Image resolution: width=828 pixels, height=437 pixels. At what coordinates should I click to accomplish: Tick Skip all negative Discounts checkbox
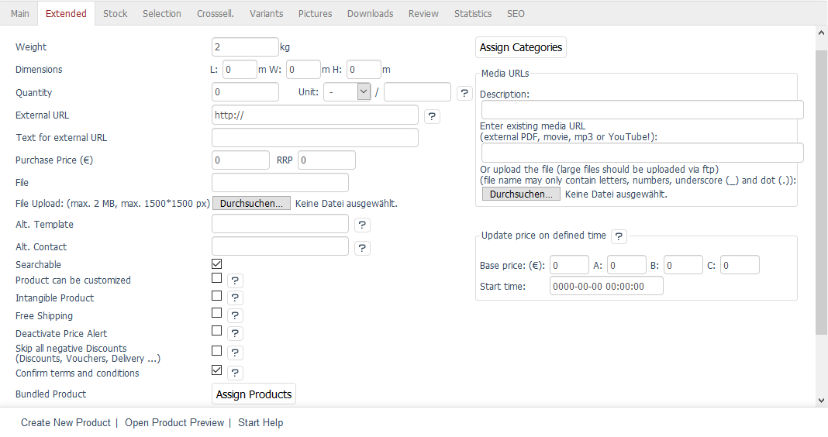pyautogui.click(x=216, y=350)
